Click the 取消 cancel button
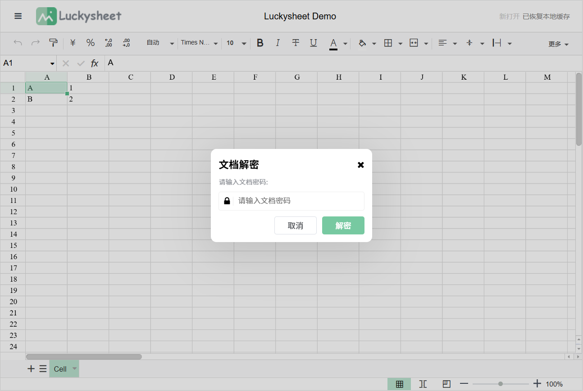Screen dimensions: 583x391 (x=296, y=225)
